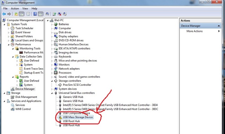Click the Computer category icon
This screenshot has width=225, height=134.
point(56,28)
